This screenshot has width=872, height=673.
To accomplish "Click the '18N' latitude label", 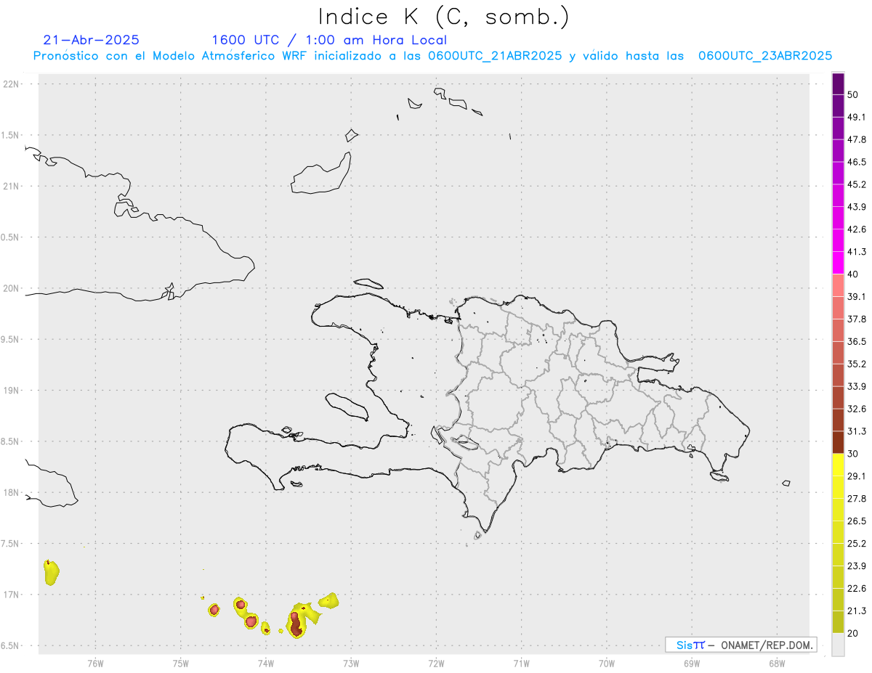I will tap(12, 492).
